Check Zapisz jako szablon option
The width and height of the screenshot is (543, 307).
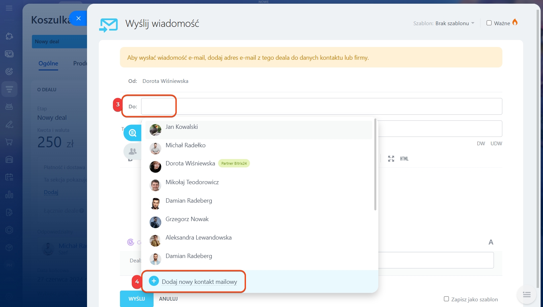coord(446,299)
